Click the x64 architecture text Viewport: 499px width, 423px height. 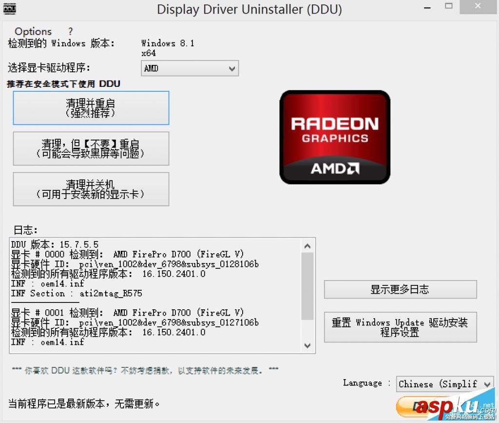(x=149, y=53)
